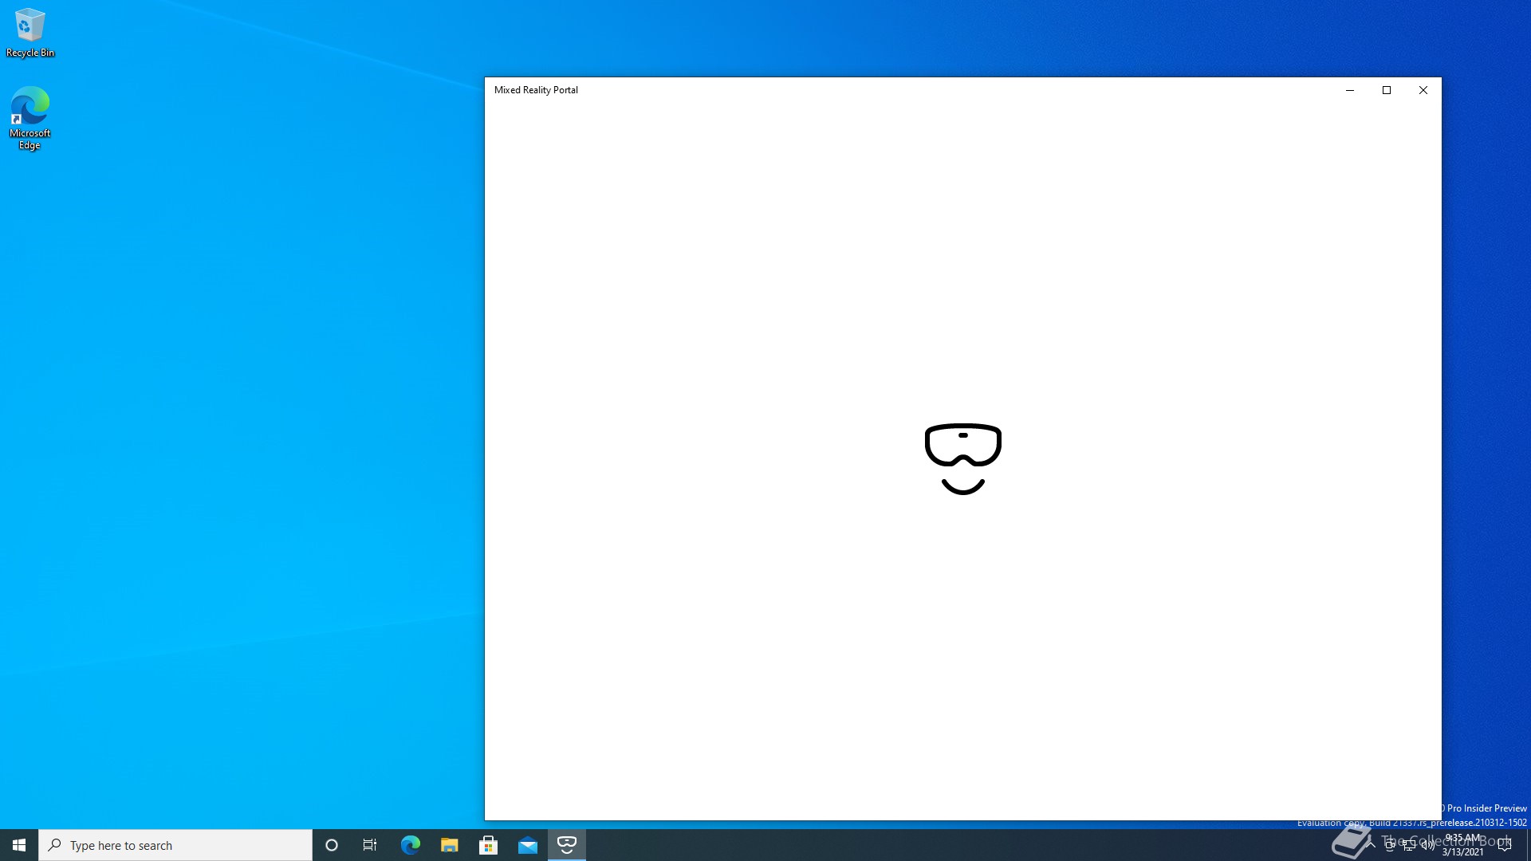The image size is (1531, 861).
Task: Close the Mixed Reality Portal window
Action: tap(1423, 90)
